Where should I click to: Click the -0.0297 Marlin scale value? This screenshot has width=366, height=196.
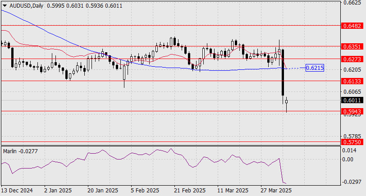point(352,182)
